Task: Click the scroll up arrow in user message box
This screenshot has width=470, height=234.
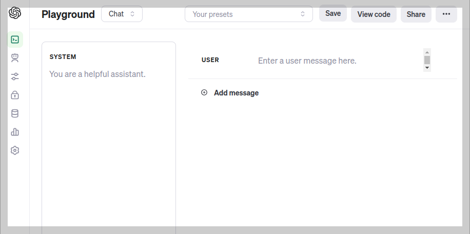Action: [427, 52]
